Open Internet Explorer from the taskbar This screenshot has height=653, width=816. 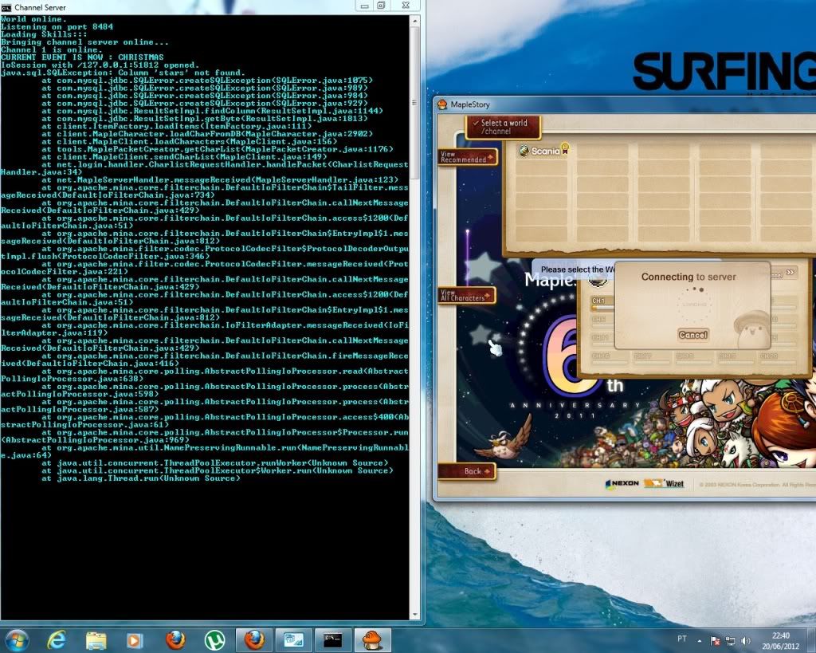56,639
